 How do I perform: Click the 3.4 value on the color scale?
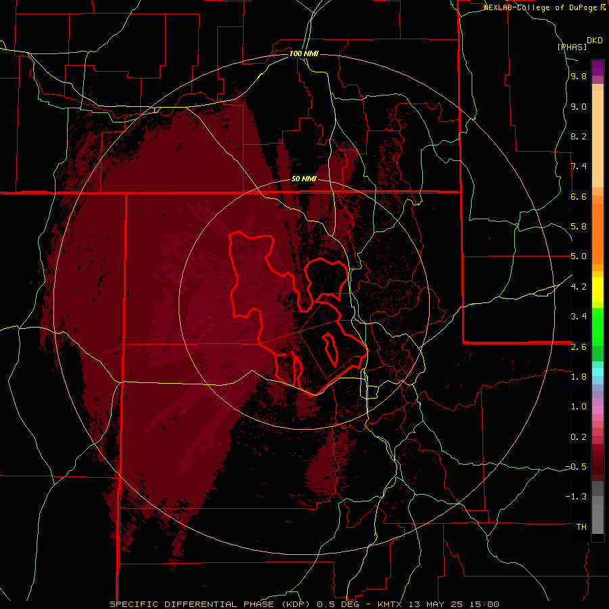click(579, 317)
